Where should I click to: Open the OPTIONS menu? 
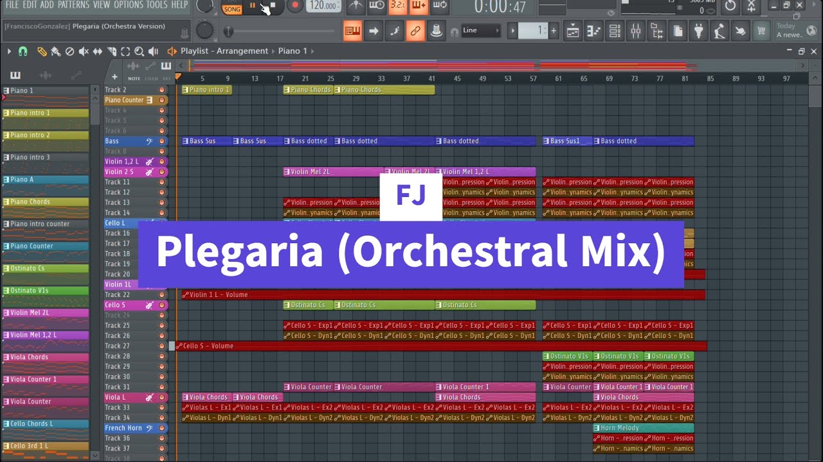click(129, 5)
